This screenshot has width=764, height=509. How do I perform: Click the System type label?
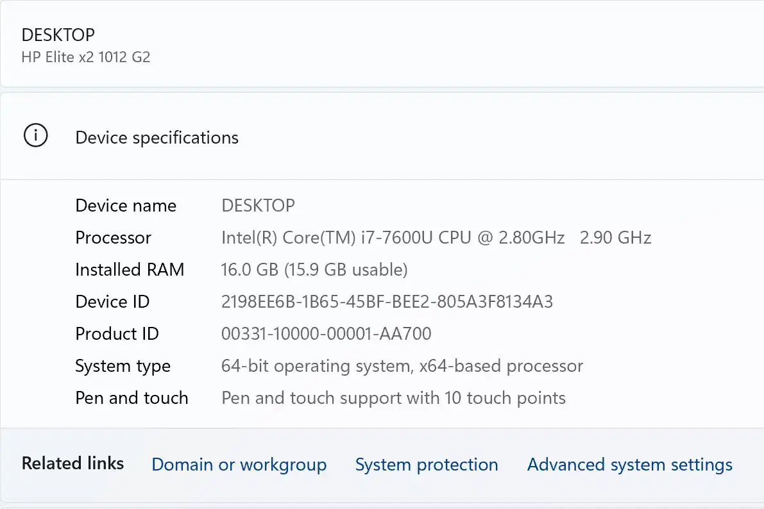pyautogui.click(x=123, y=366)
